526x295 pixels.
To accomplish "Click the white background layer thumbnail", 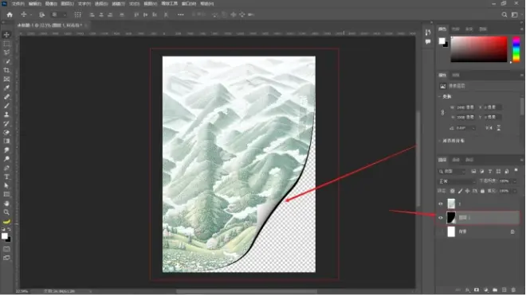I will point(451,231).
